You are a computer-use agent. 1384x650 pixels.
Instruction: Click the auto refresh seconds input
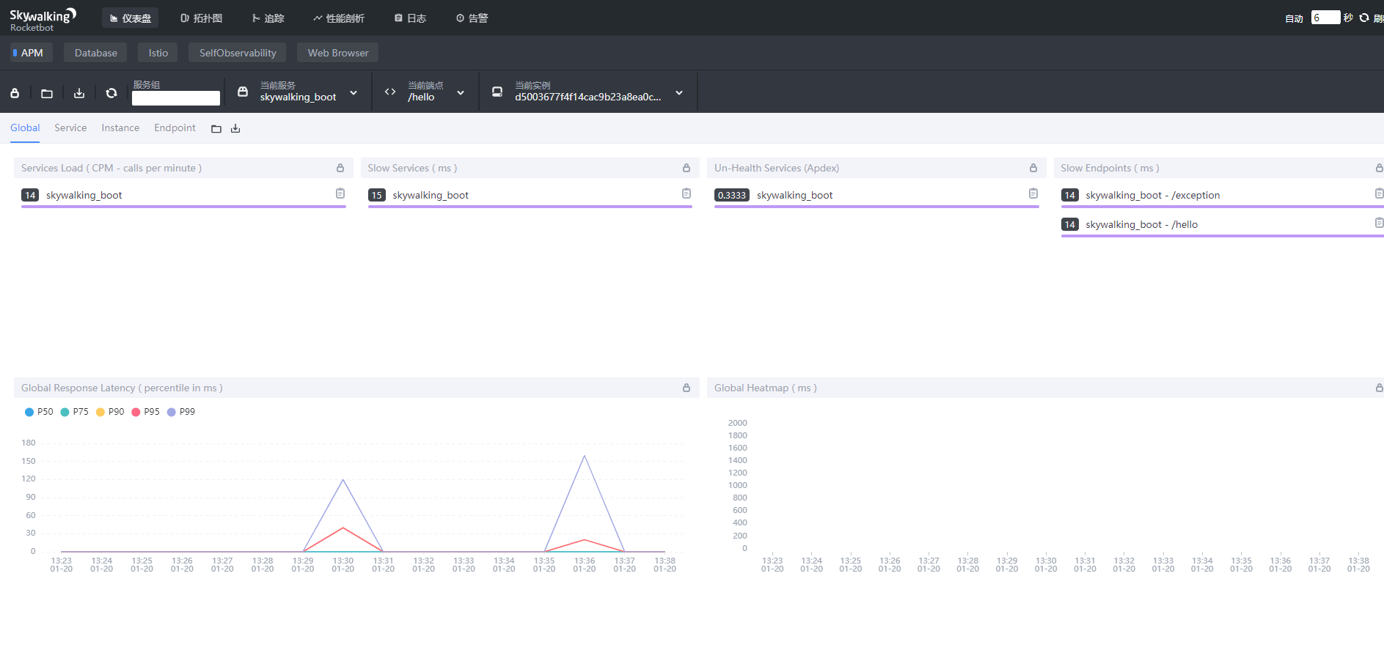tap(1325, 18)
